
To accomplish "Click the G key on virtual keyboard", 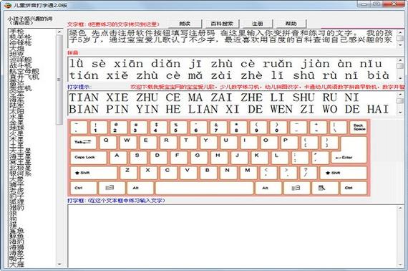I will tap(199, 158).
